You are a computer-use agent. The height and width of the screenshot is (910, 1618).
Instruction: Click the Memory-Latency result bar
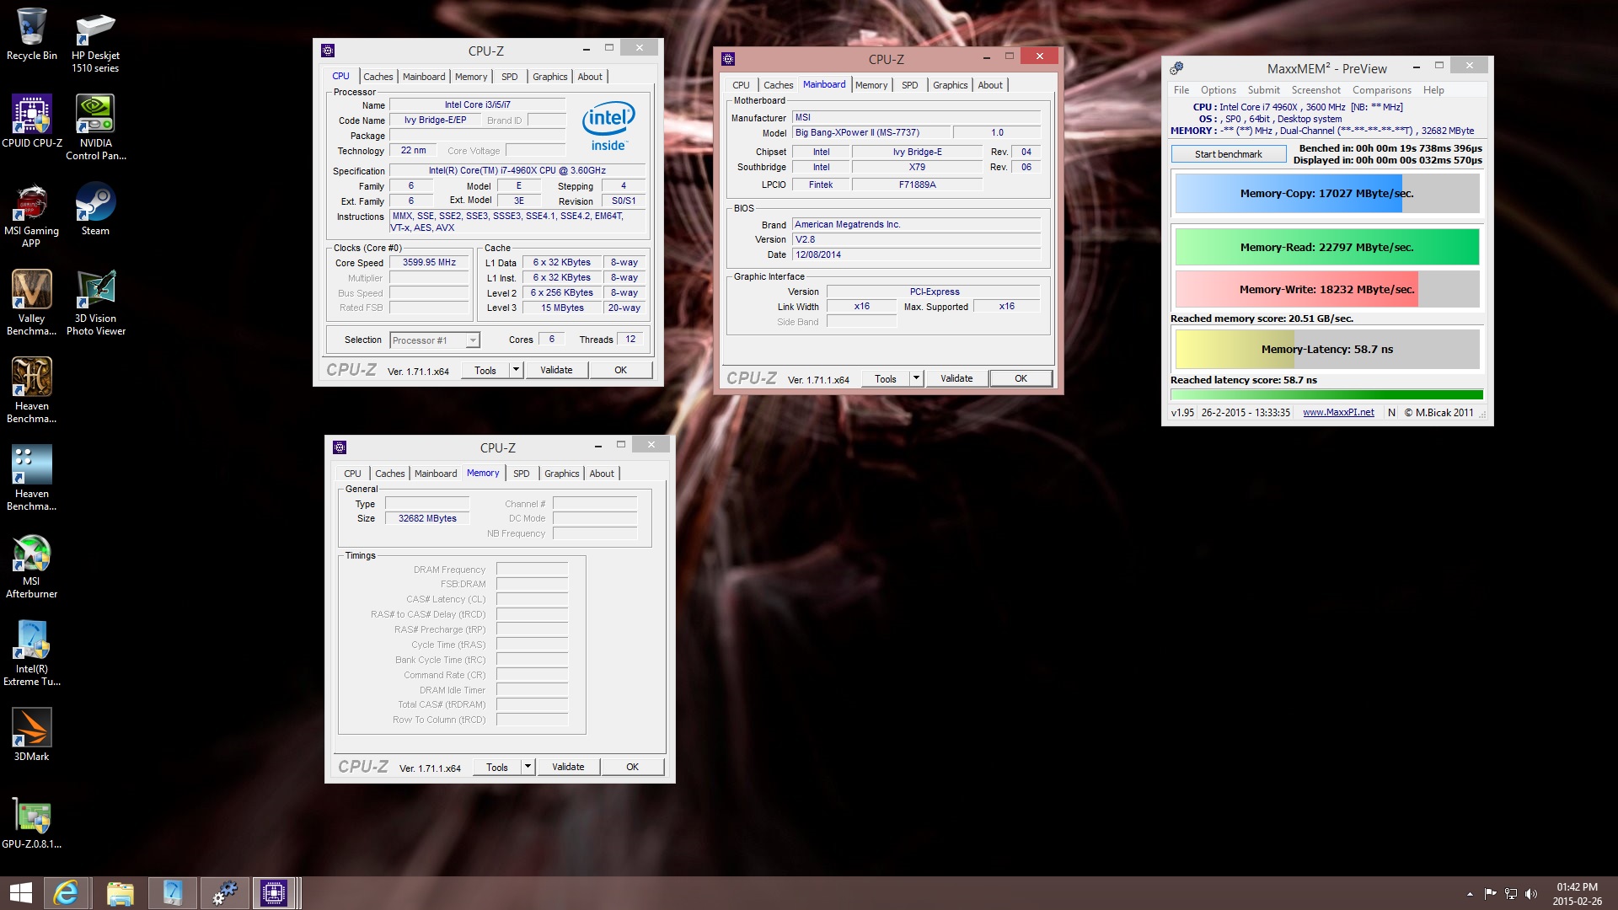1326,349
